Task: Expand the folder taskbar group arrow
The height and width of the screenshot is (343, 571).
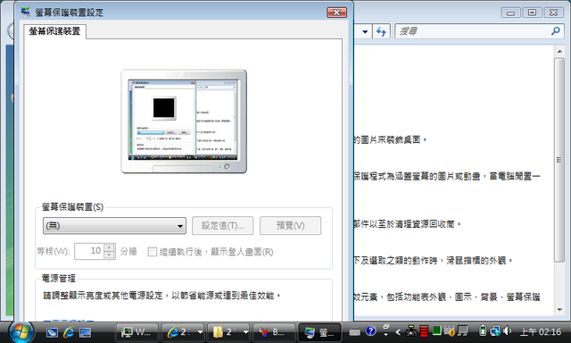Action: [x=246, y=332]
